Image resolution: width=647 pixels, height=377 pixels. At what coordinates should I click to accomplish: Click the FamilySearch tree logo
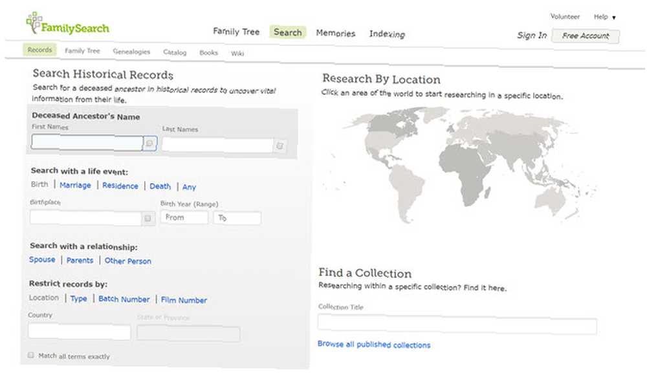(x=68, y=24)
